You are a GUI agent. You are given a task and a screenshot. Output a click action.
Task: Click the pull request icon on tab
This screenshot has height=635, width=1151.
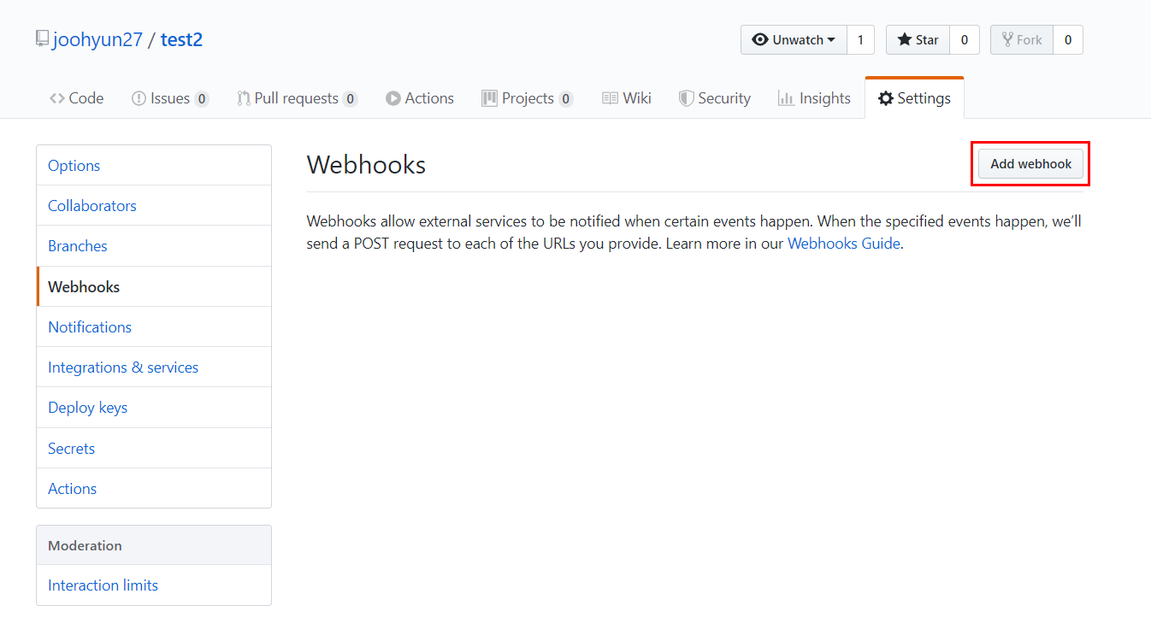244,98
